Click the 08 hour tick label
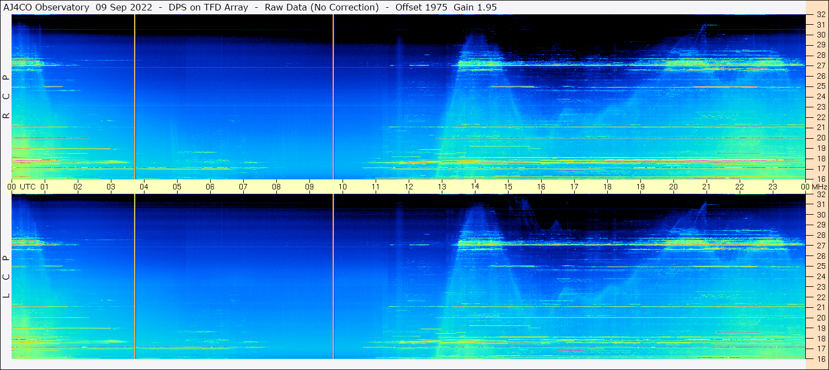Viewport: 829px width, 370px height. (276, 187)
